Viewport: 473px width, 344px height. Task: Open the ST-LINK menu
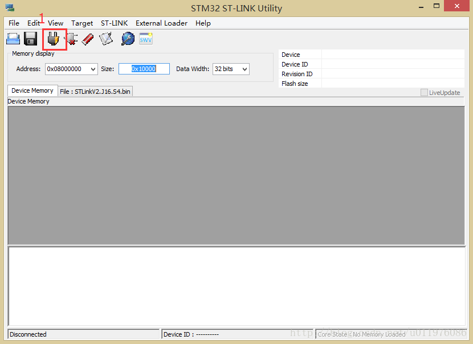[115, 23]
